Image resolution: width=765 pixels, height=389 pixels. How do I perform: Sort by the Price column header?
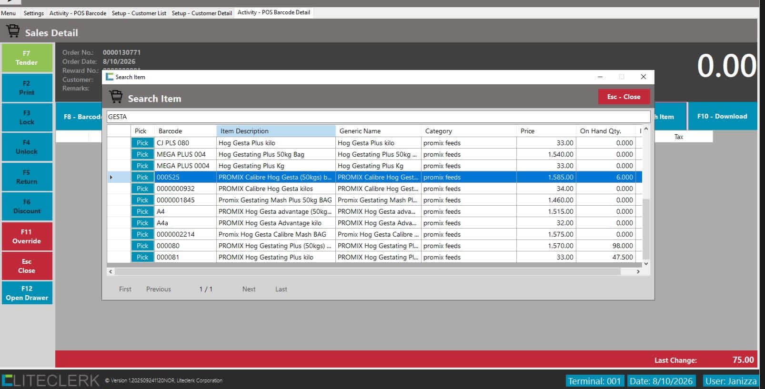click(546, 131)
